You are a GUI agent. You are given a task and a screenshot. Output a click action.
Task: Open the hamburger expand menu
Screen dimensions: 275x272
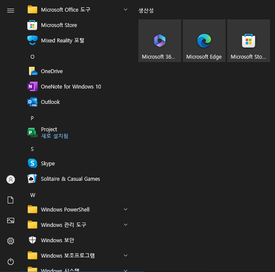tap(10, 11)
